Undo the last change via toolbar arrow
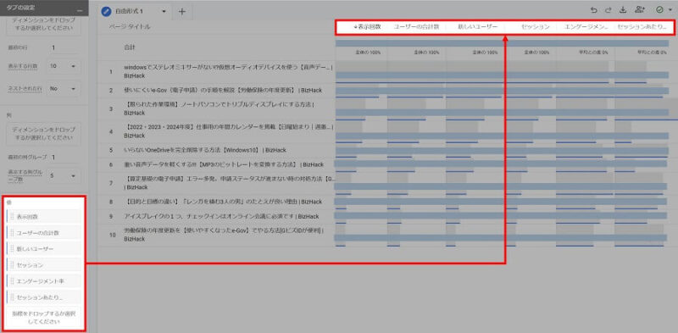Image resolution: width=678 pixels, height=333 pixels. pos(594,10)
